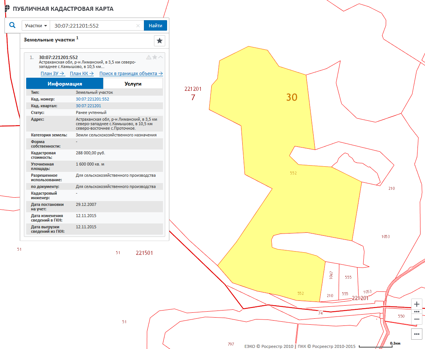This screenshot has height=349, width=425.
Task: Click the status value Ранее учтенный
Action: [x=91, y=112]
